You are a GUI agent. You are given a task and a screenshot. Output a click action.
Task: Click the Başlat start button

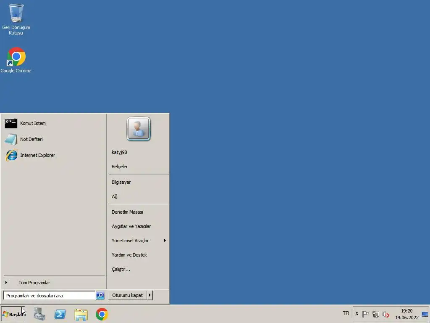click(x=13, y=314)
